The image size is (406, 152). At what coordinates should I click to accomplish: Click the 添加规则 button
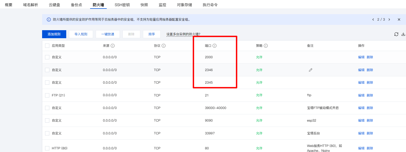pyautogui.click(x=54, y=34)
